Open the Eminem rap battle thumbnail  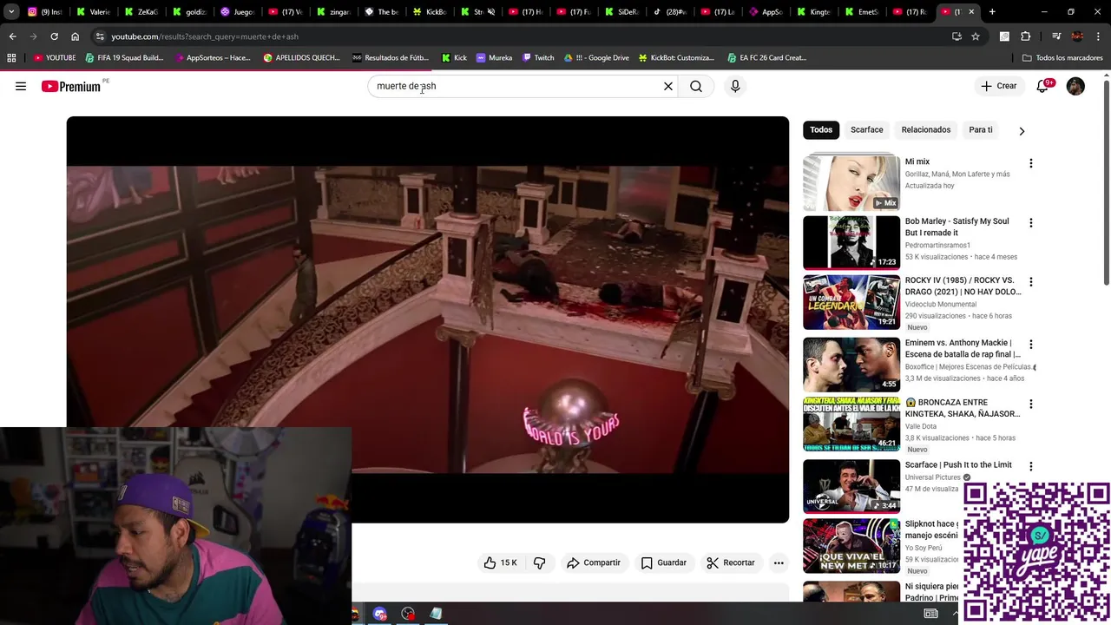point(851,365)
